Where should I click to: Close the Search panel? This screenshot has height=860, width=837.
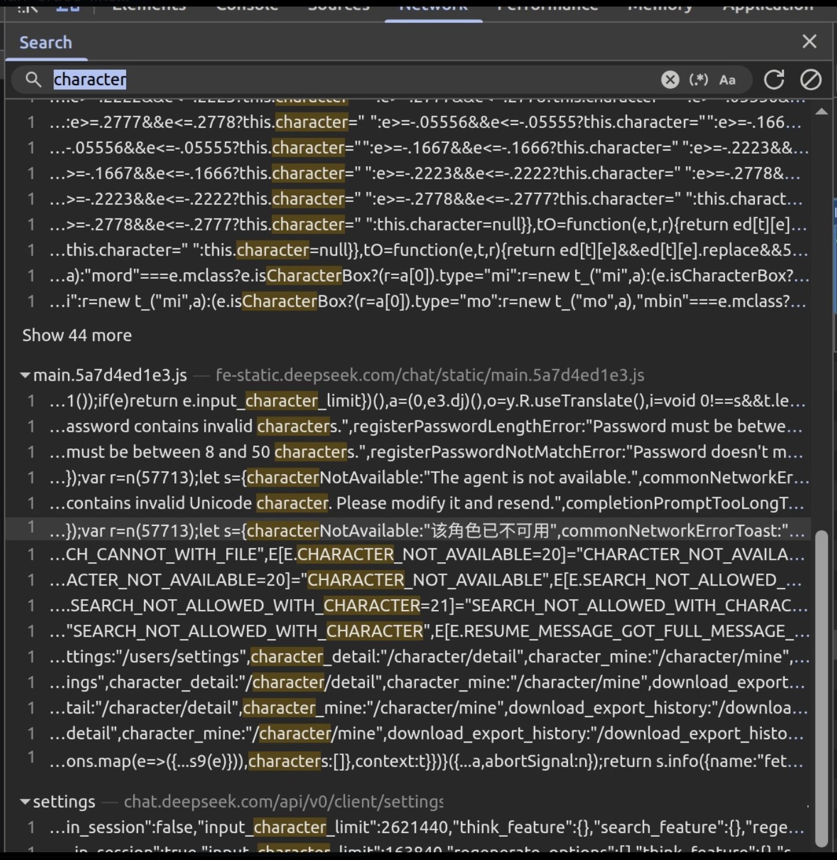pyautogui.click(x=809, y=41)
